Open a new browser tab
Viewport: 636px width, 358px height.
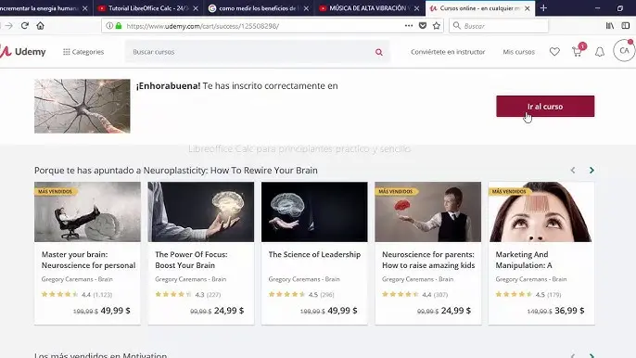click(543, 8)
